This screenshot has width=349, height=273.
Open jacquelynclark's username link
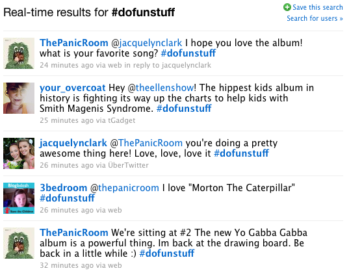[x=73, y=143]
